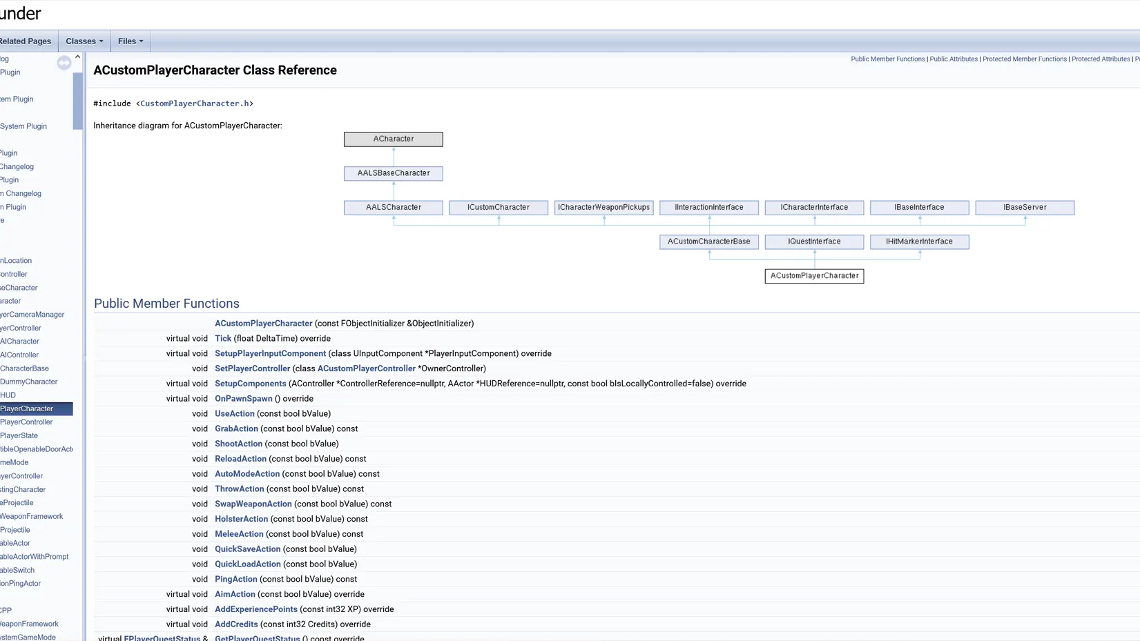Image resolution: width=1140 pixels, height=641 pixels.
Task: Click the sidebar vertical scrollbar thumb
Action: [77, 100]
